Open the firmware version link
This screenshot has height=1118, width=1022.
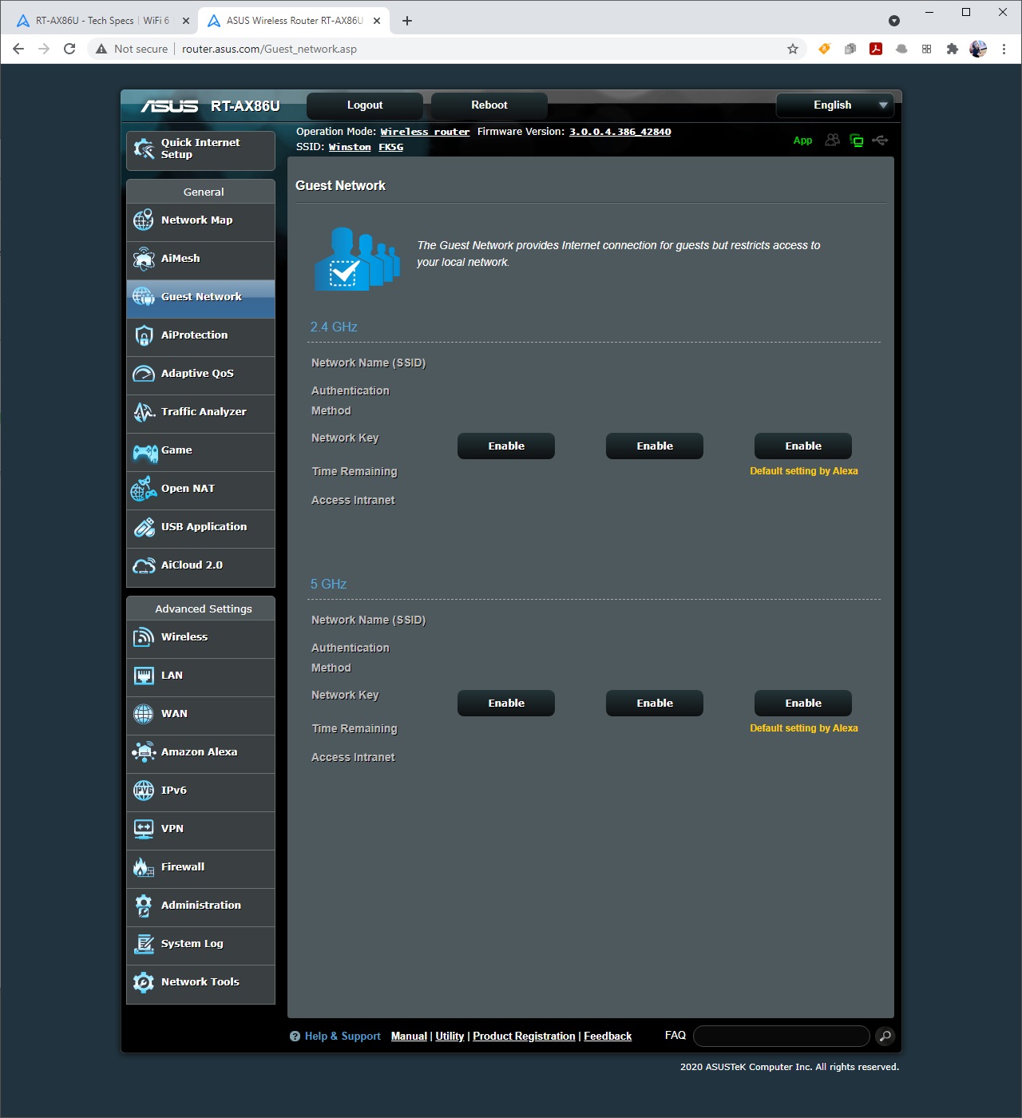click(x=620, y=132)
